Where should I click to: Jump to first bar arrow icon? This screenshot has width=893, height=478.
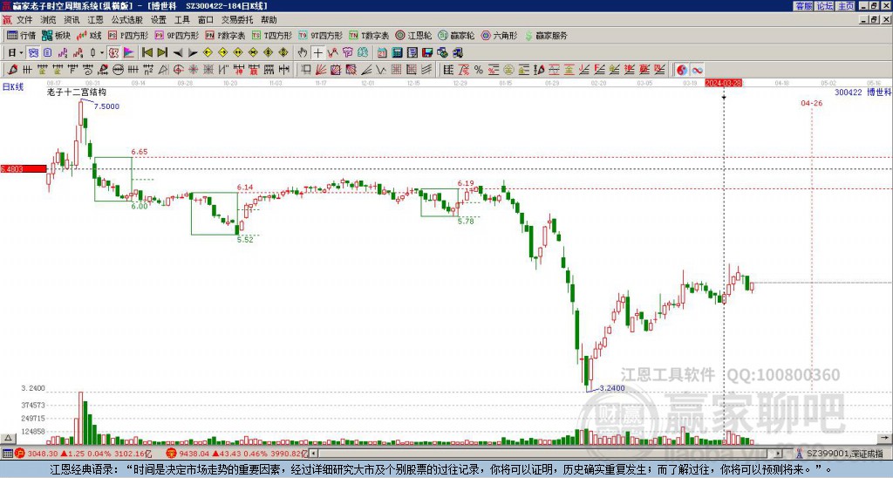147,53
